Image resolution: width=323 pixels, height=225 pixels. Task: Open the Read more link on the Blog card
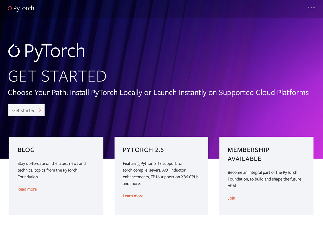click(27, 189)
